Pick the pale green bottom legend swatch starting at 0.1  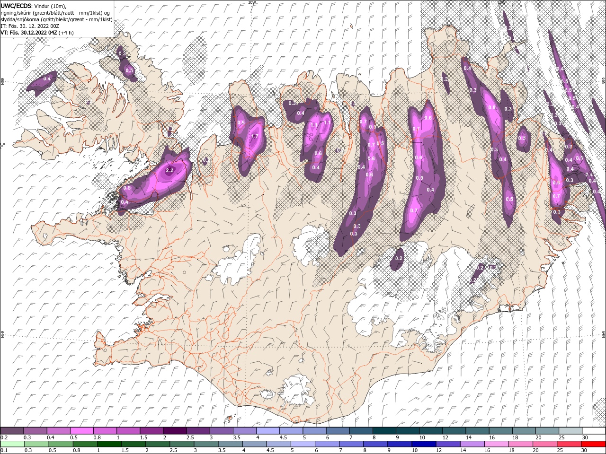click(x=12, y=444)
